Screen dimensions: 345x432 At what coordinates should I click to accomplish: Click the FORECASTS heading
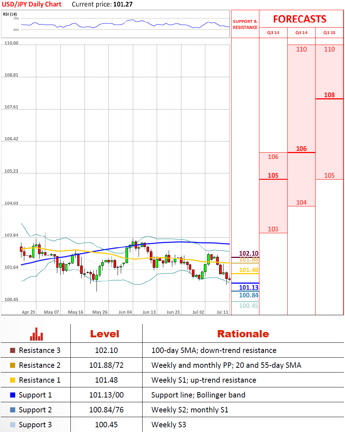[x=300, y=19]
